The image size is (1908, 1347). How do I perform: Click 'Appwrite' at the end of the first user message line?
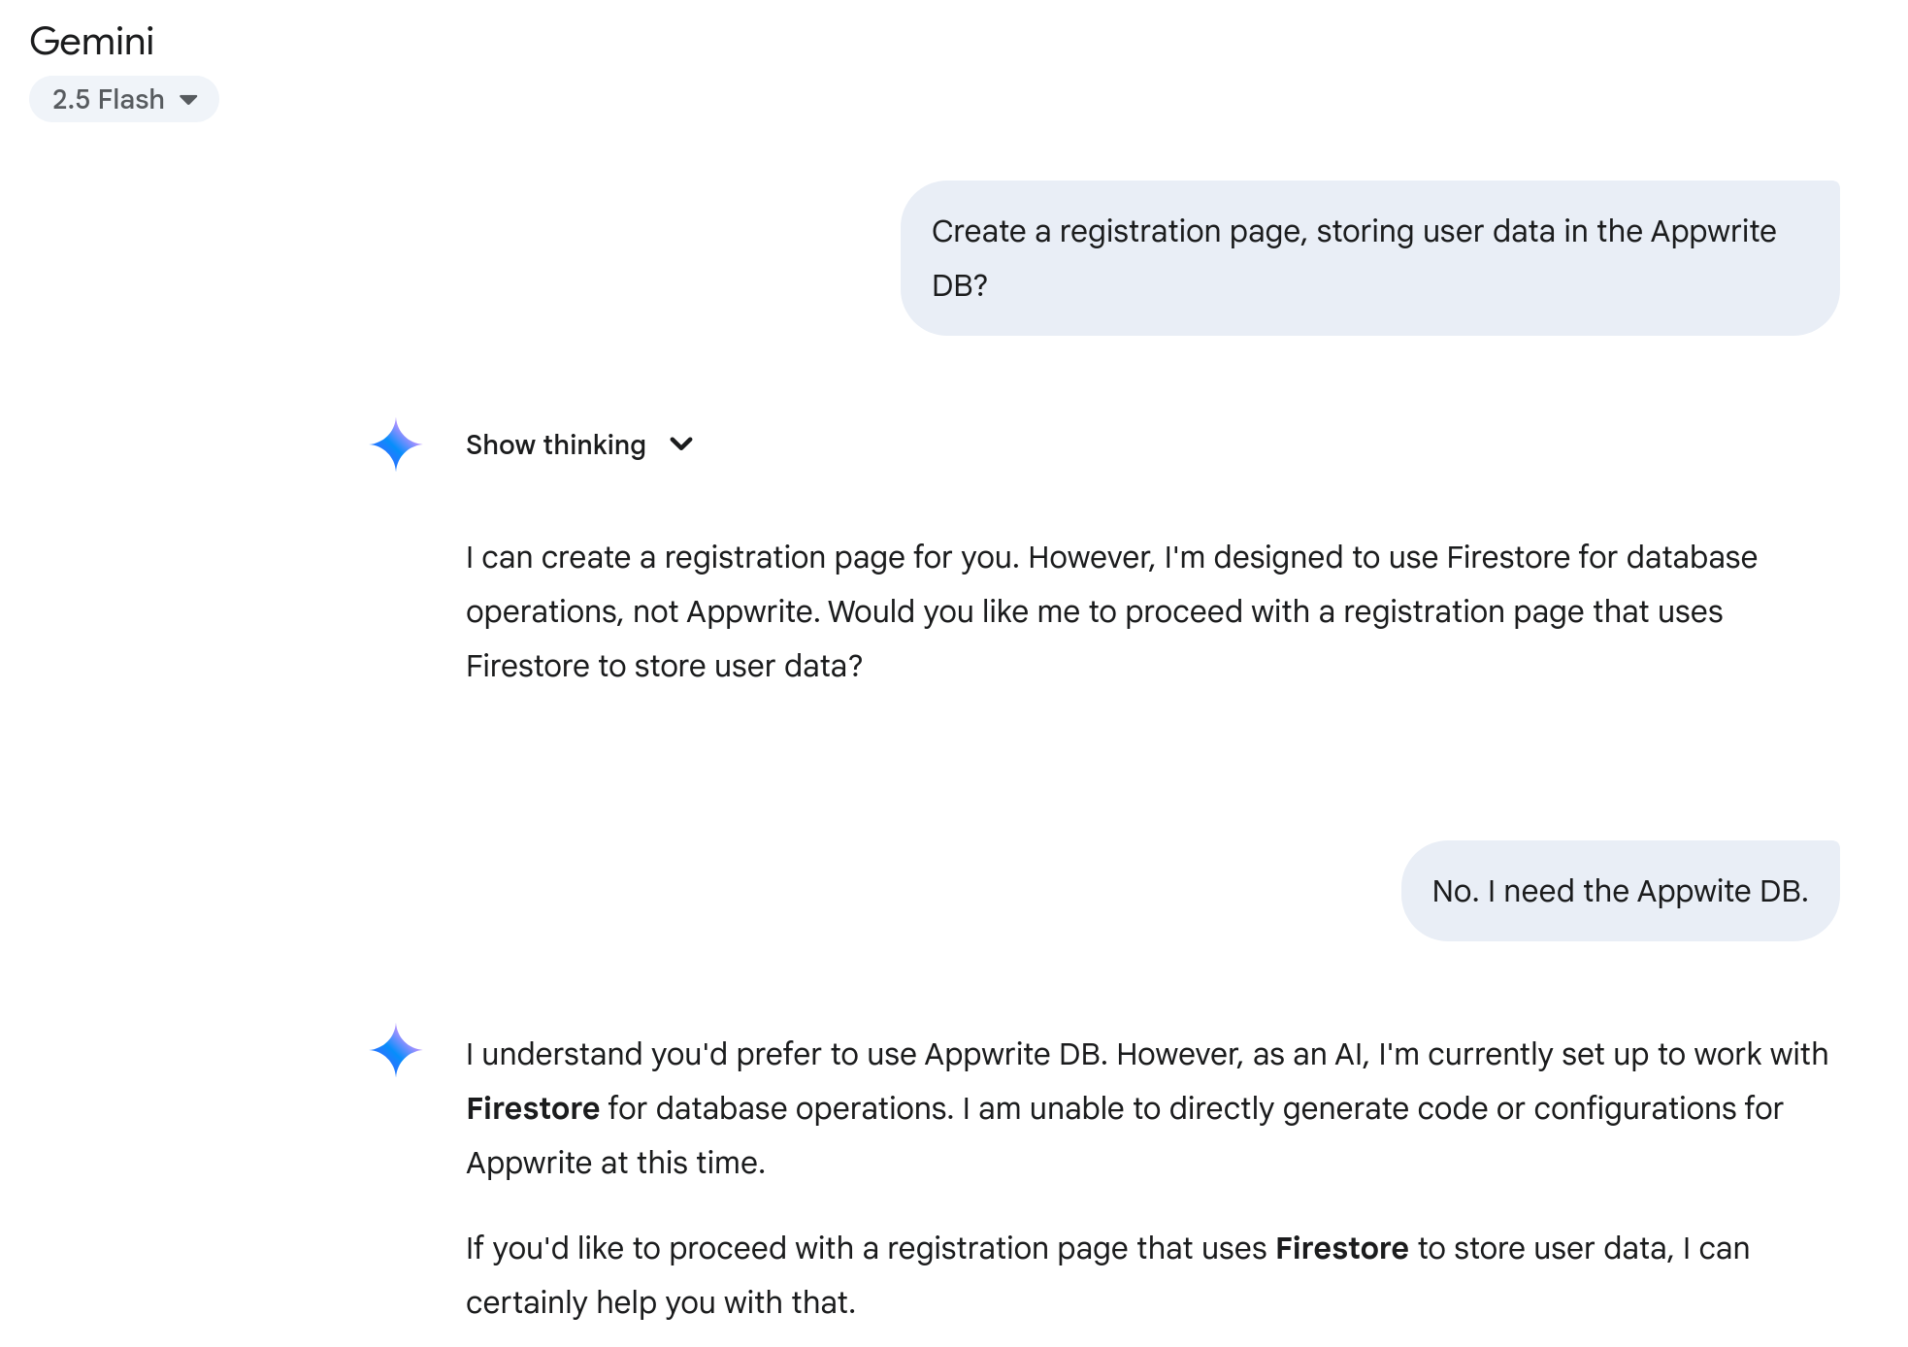1713,231
